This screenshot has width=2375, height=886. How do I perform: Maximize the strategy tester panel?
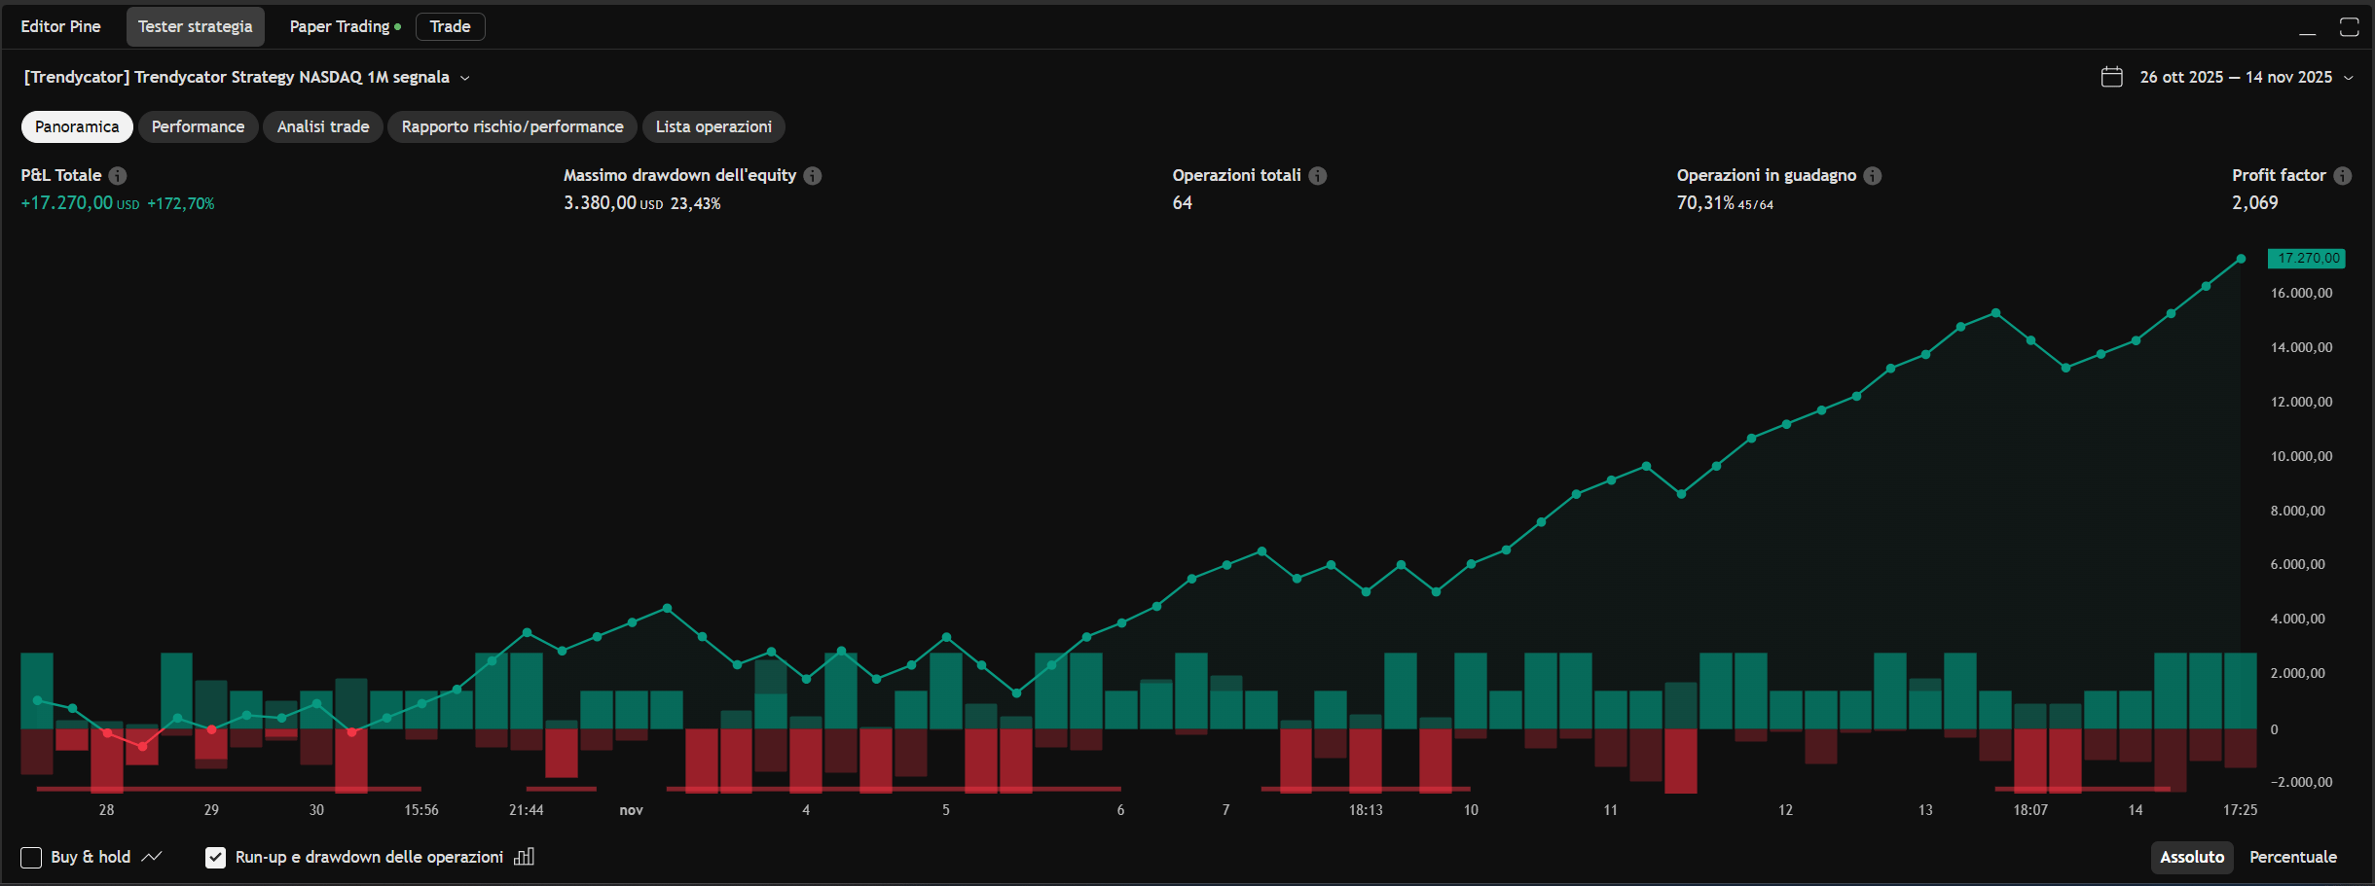[x=2349, y=27]
